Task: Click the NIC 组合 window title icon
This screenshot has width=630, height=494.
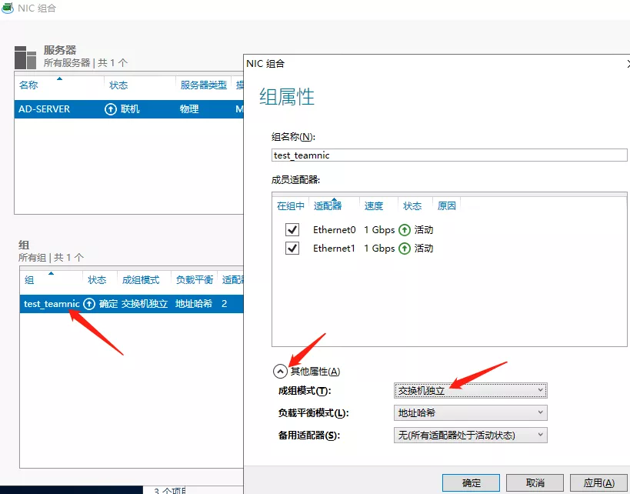Action: point(7,8)
